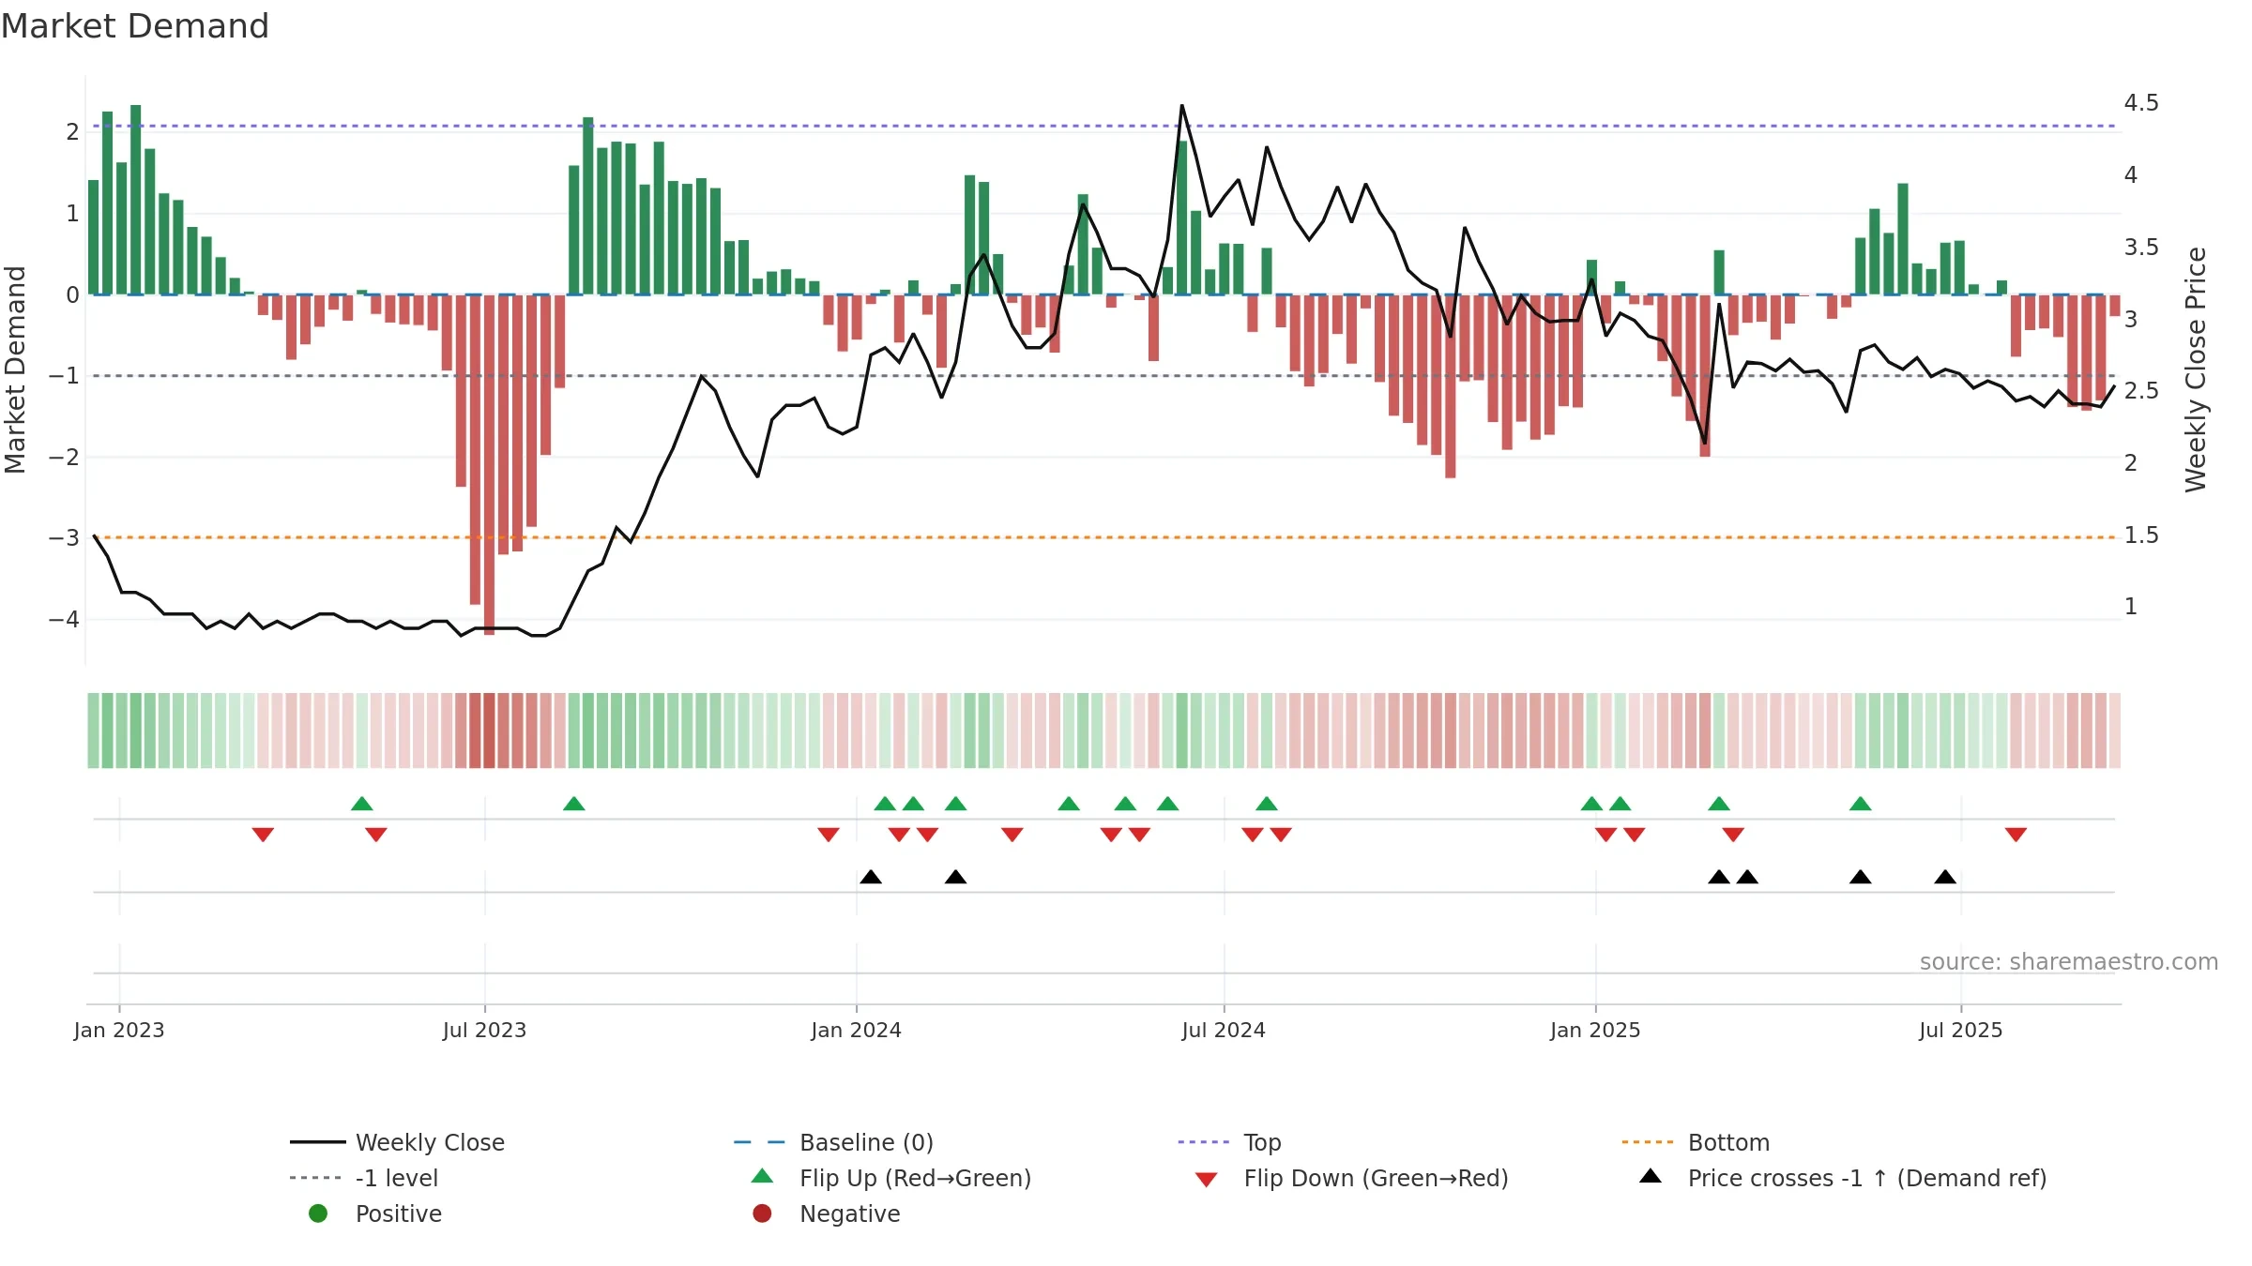Click the first black price-cross marker at Jan 2024
Image resolution: width=2252 pixels, height=1266 pixels.
coord(871,877)
